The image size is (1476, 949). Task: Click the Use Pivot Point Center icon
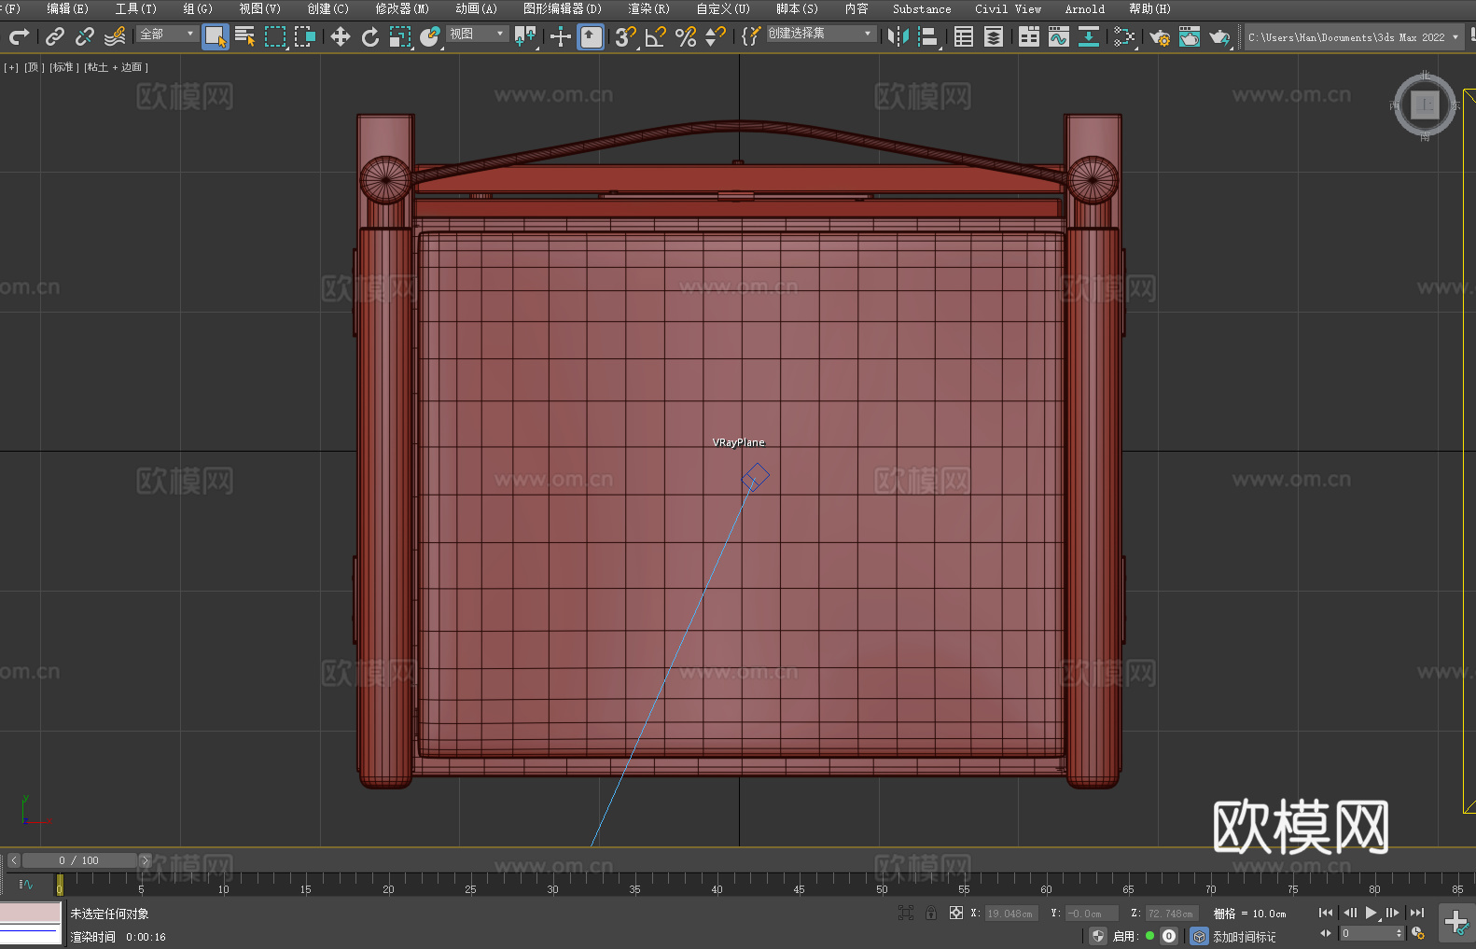click(525, 36)
